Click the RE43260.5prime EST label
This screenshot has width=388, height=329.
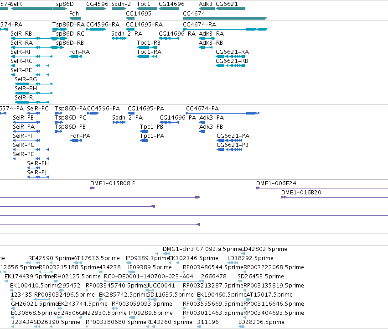tap(169, 322)
